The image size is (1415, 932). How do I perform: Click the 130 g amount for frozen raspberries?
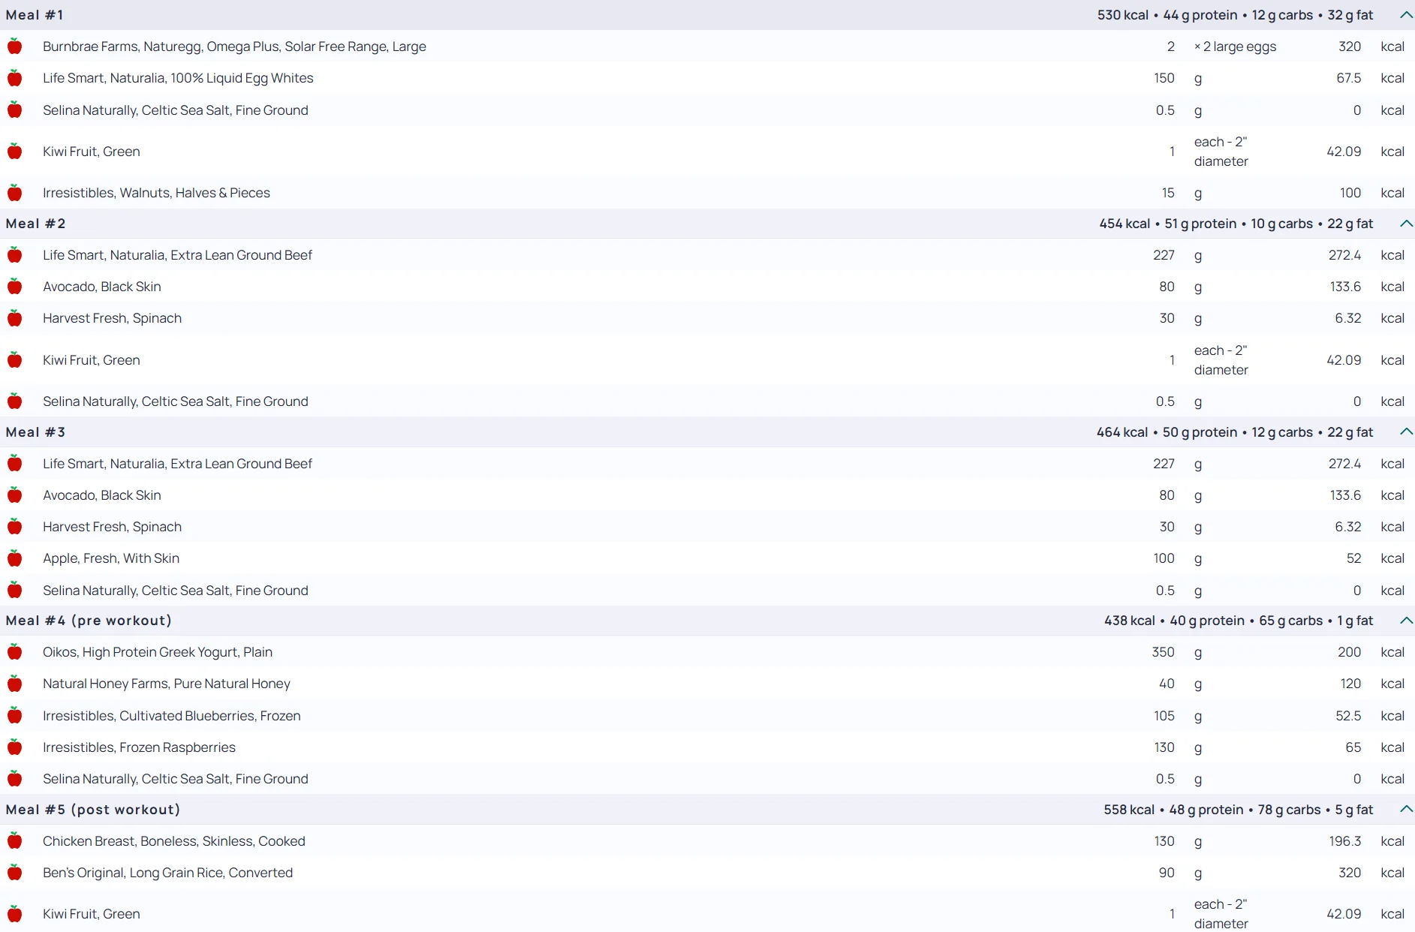[1164, 747]
